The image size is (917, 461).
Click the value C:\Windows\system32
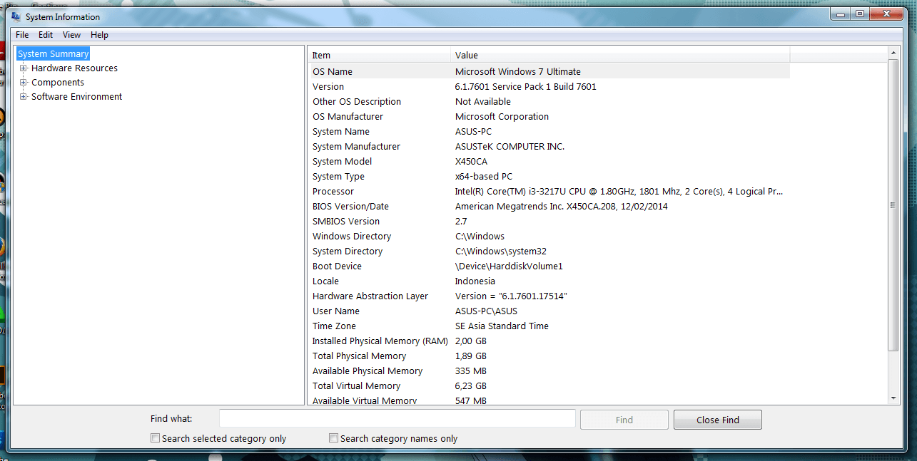[x=501, y=251]
